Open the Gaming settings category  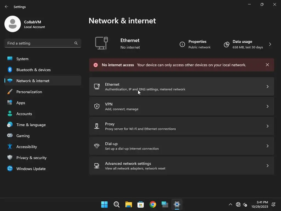[x=23, y=136]
